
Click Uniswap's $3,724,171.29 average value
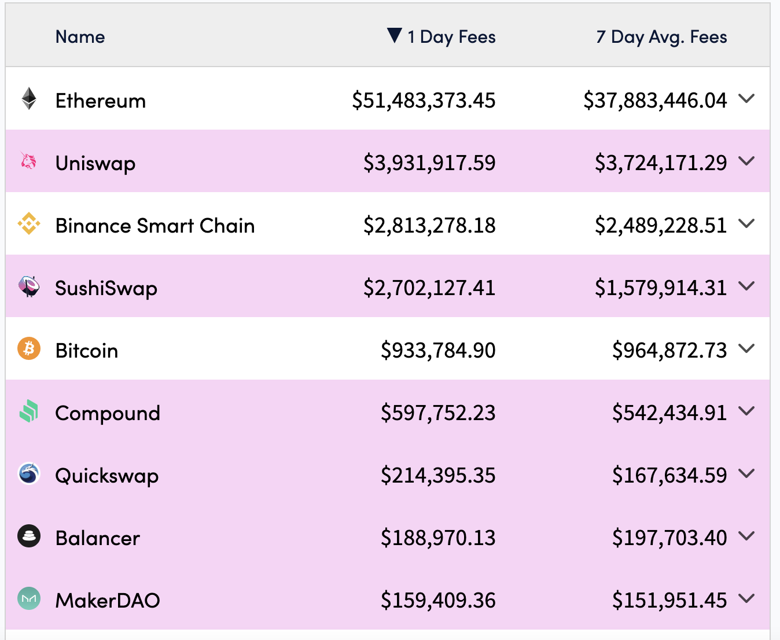[x=661, y=163]
